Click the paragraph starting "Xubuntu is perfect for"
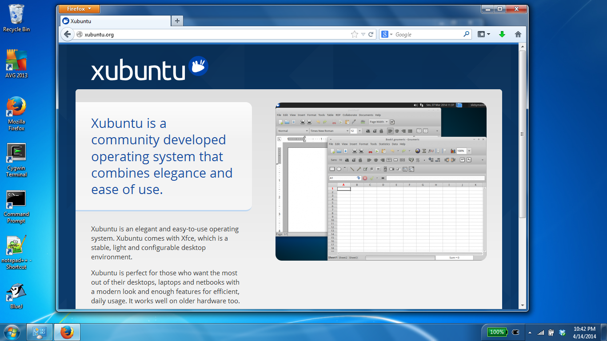The height and width of the screenshot is (341, 607). (166, 287)
